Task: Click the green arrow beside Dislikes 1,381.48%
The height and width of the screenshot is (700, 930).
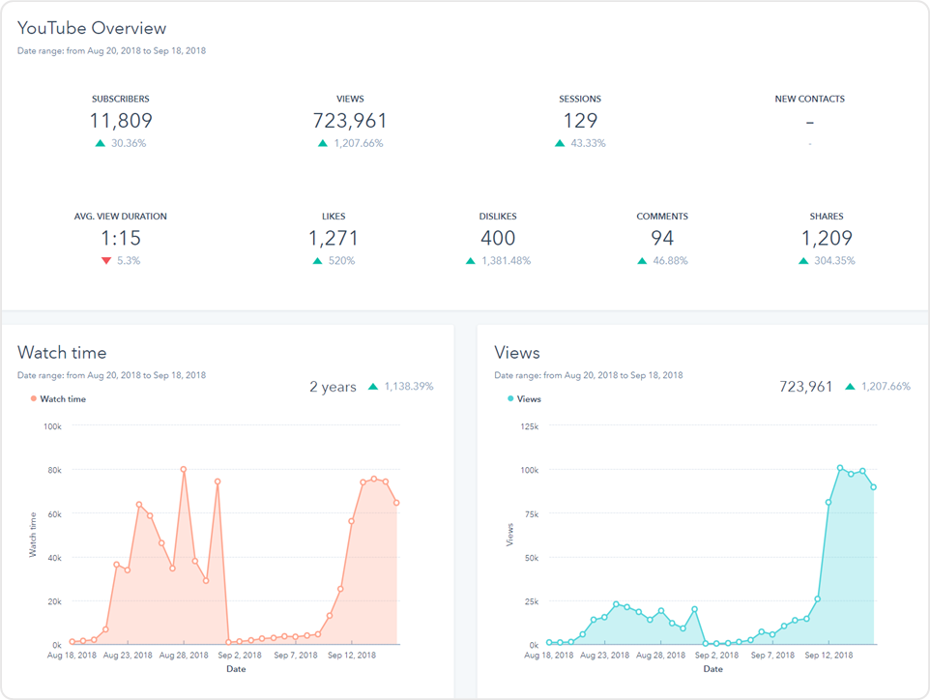Action: pos(470,261)
